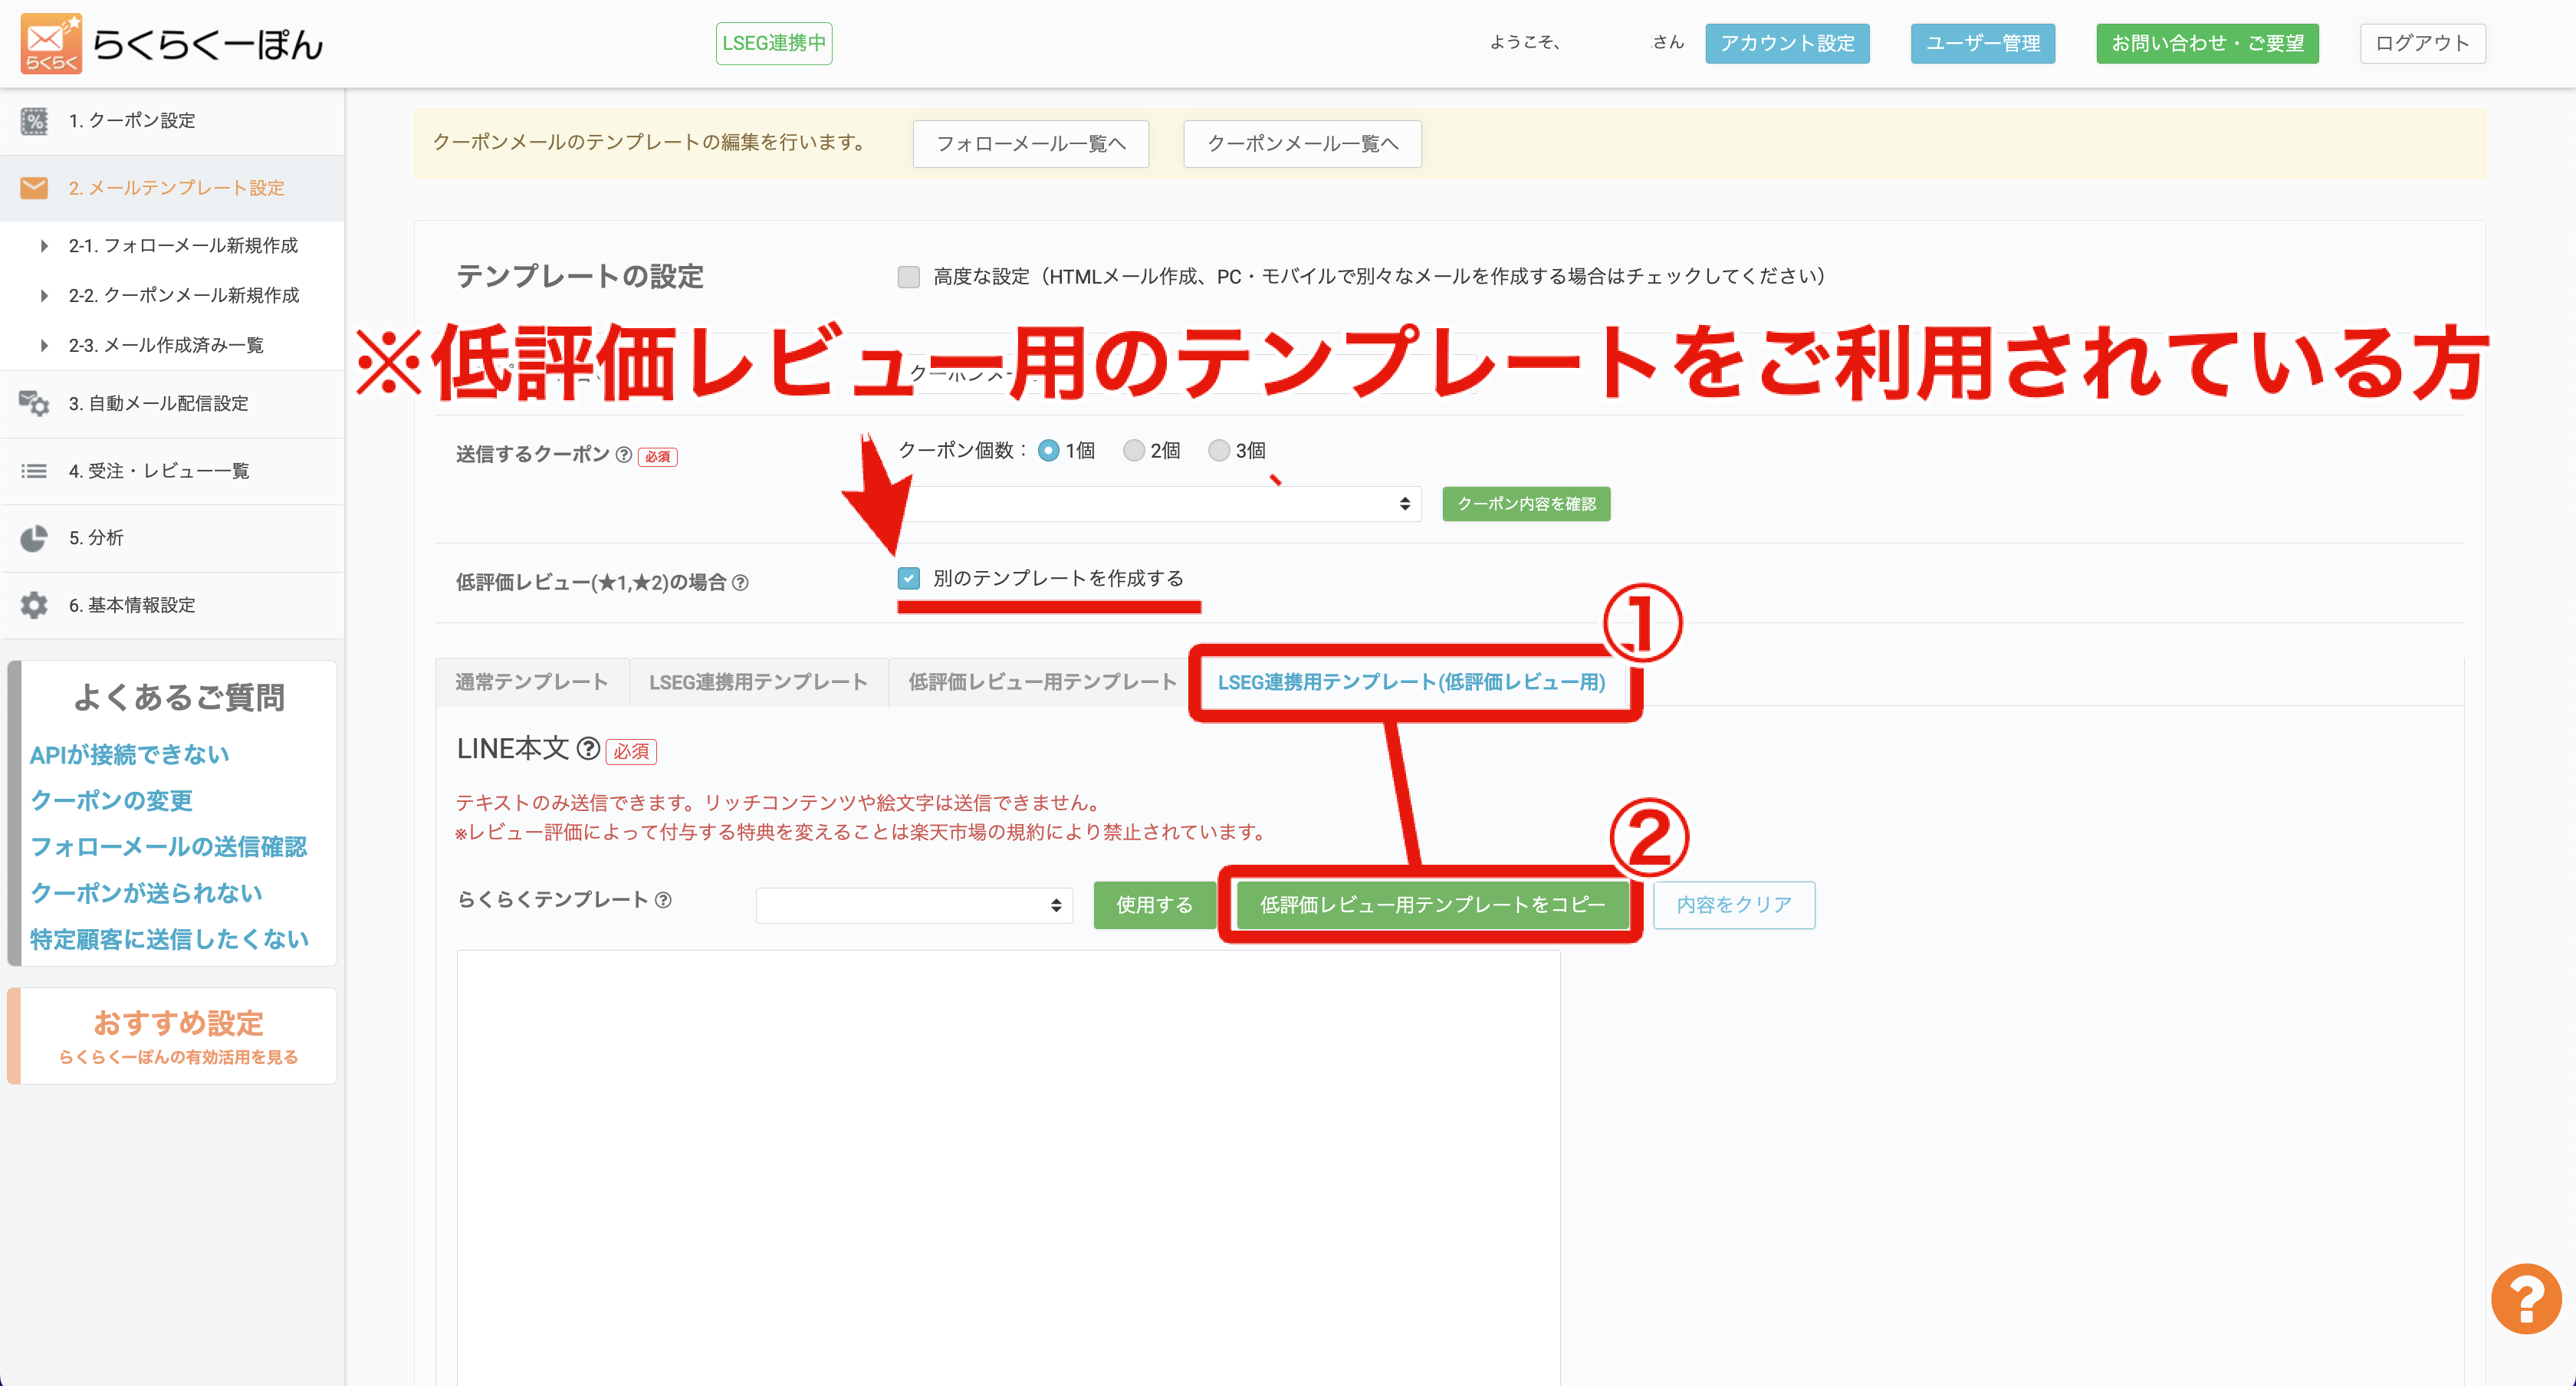Click help icon next to 低評価レビューの場合
This screenshot has height=1386, width=2576.
pos(740,583)
